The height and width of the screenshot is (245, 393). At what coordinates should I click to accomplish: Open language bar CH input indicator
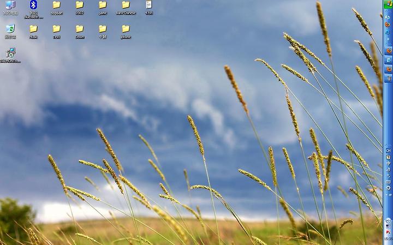(388, 150)
